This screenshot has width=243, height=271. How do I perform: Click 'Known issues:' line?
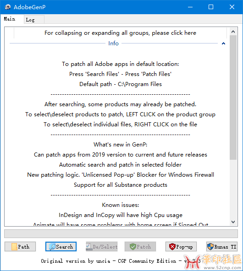(121, 205)
